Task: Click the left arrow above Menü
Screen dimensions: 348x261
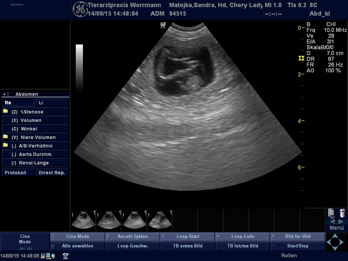Action: (x=332, y=222)
